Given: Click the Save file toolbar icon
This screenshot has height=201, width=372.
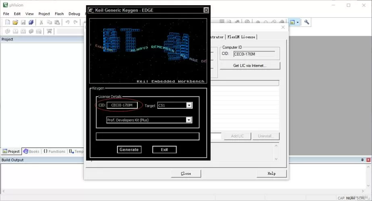Looking at the screenshot, I should tap(23, 22).
